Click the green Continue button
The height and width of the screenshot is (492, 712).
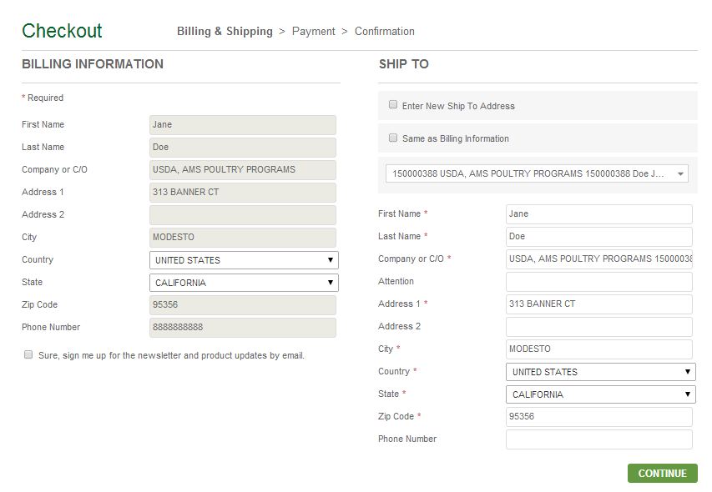click(662, 473)
